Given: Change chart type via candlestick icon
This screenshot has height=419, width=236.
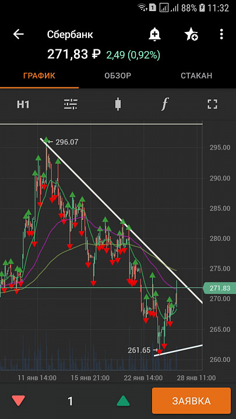Looking at the screenshot, I should [118, 104].
